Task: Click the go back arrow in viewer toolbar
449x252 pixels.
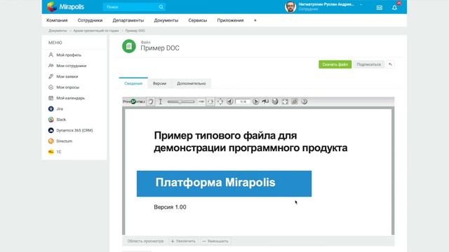Action: coord(265,101)
